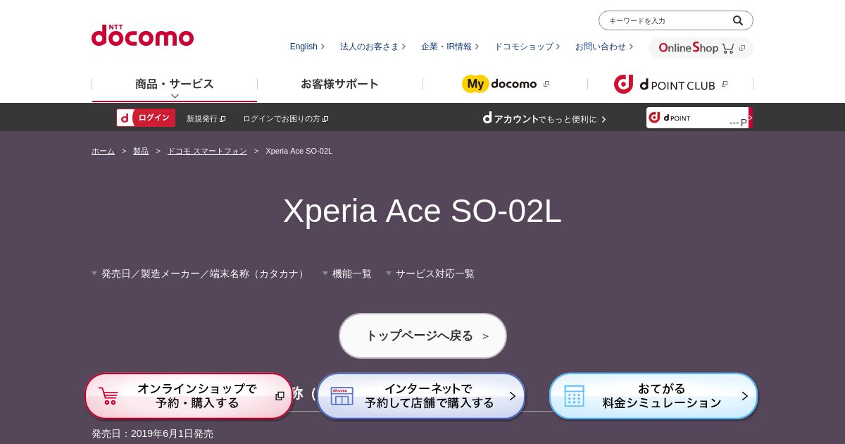Click the search magnifier icon
The height and width of the screenshot is (444, 845).
pyautogui.click(x=737, y=20)
